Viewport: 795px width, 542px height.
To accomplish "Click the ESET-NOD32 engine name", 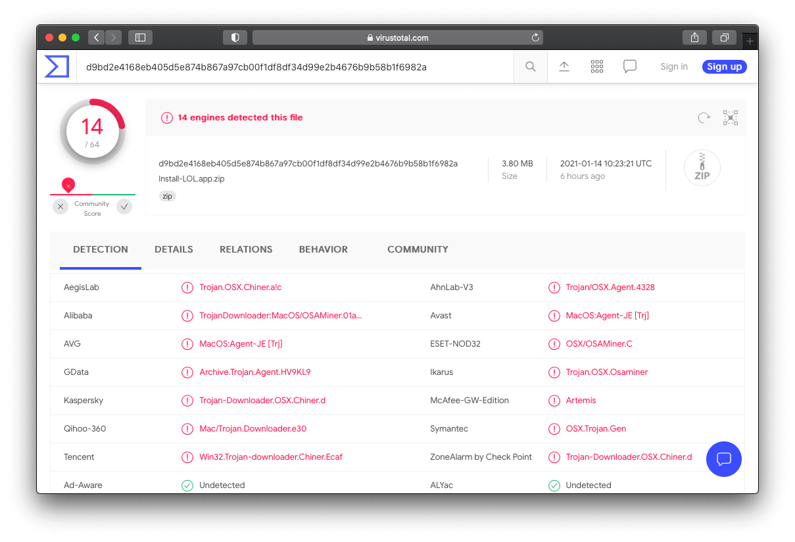I will tap(455, 344).
